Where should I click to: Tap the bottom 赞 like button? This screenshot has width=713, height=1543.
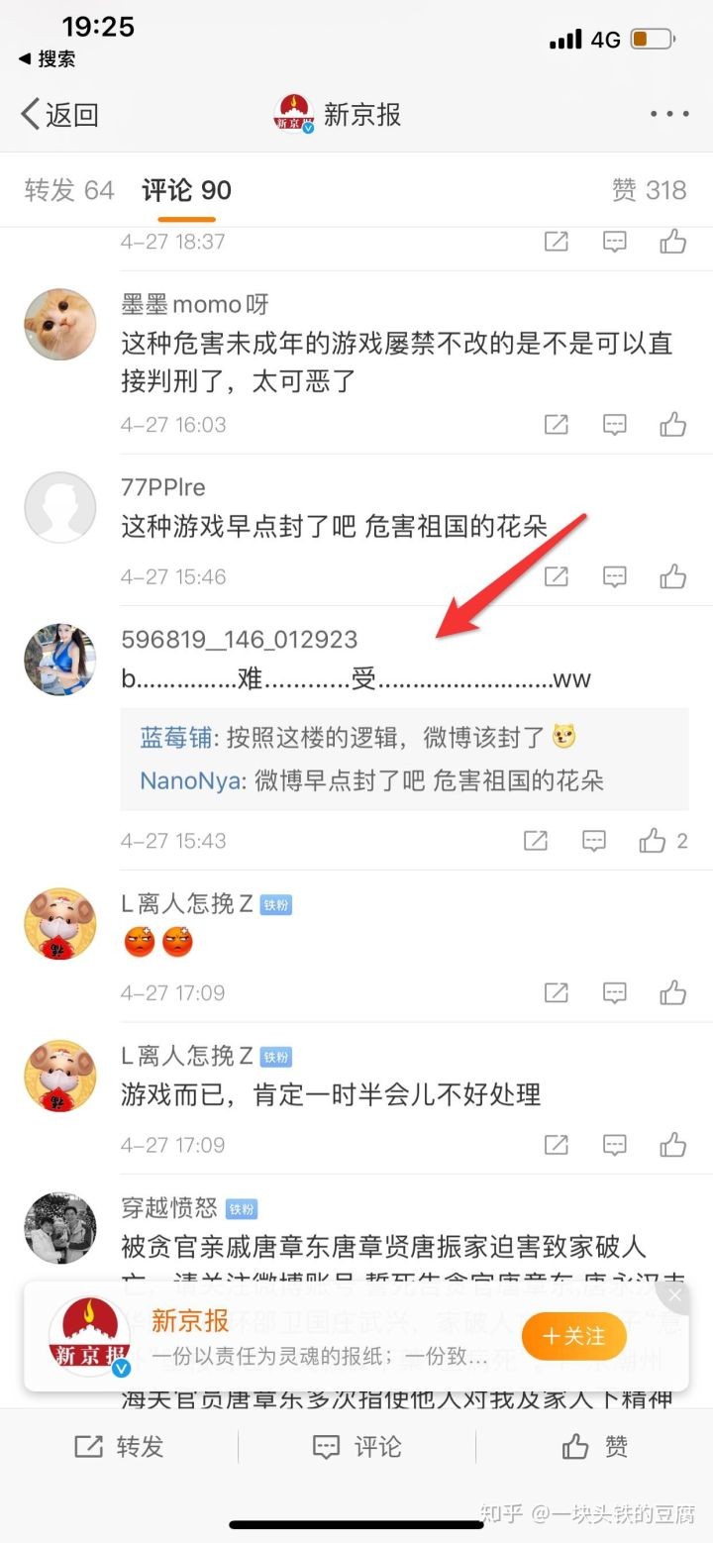[x=594, y=1447]
